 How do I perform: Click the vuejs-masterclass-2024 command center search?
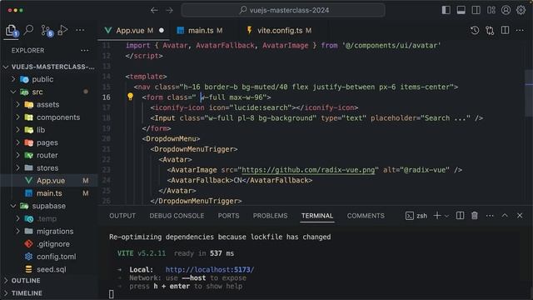pyautogui.click(x=283, y=10)
